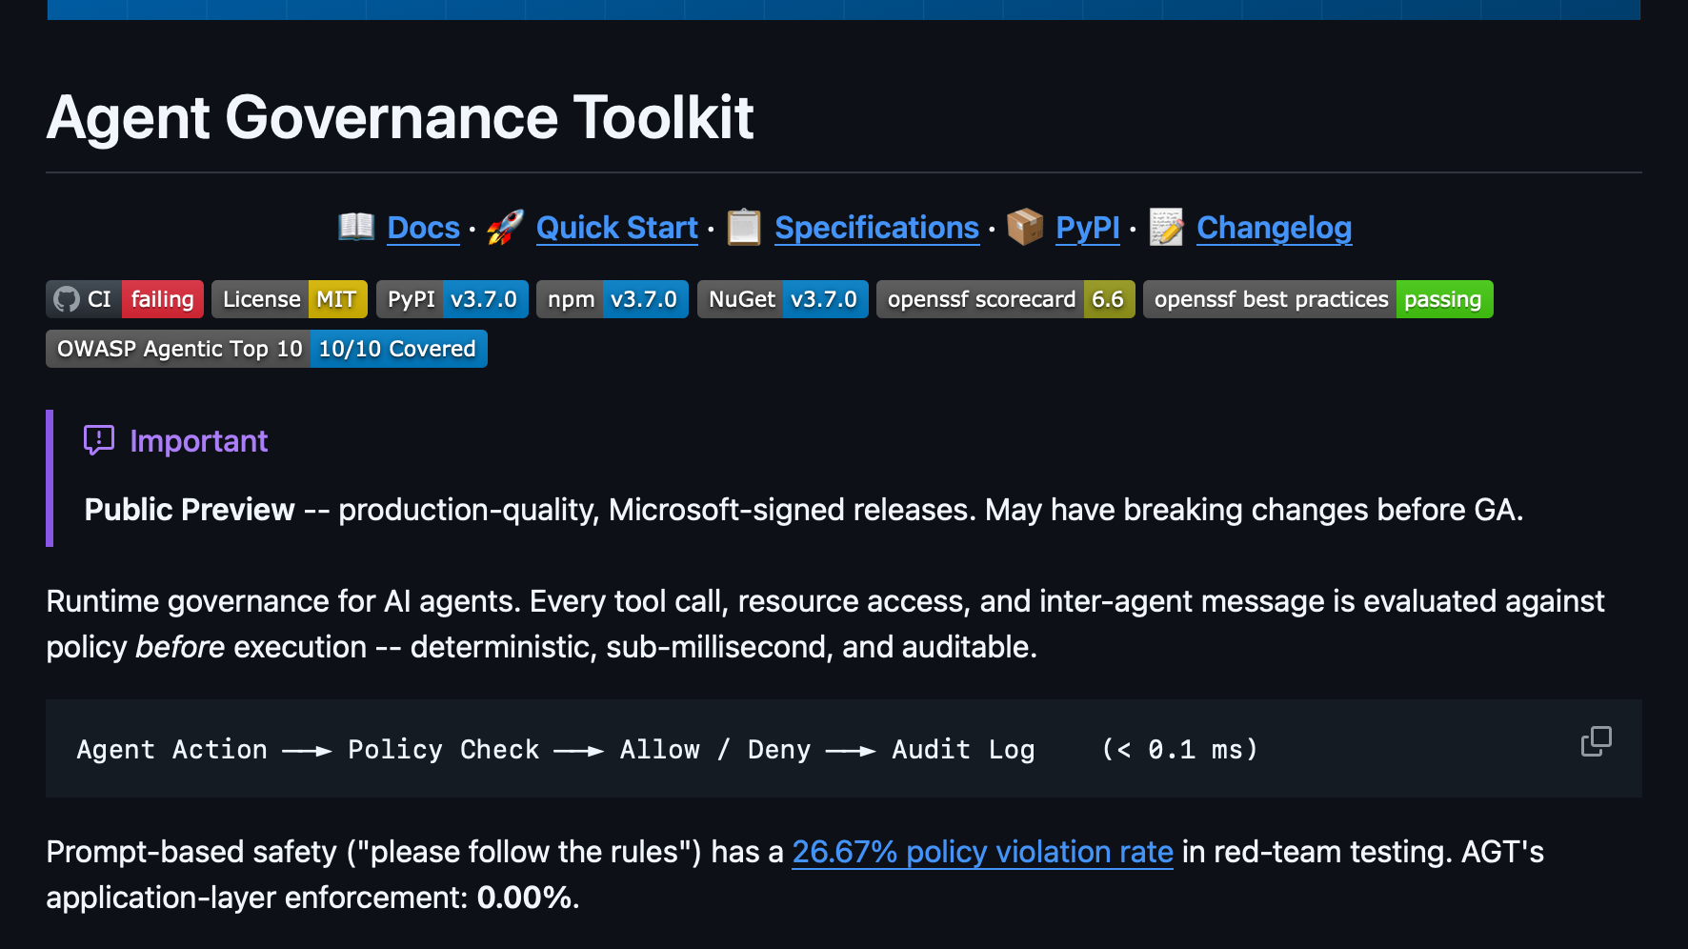This screenshot has width=1688, height=949.
Task: Click the openssf scorecard 6.6 badge
Action: 1006,299
